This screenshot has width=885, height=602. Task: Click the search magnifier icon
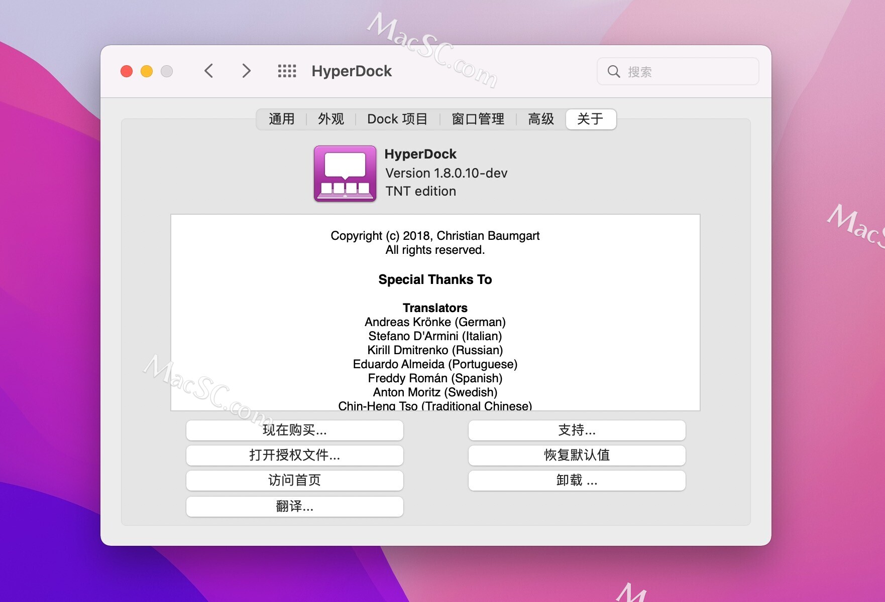coord(613,71)
